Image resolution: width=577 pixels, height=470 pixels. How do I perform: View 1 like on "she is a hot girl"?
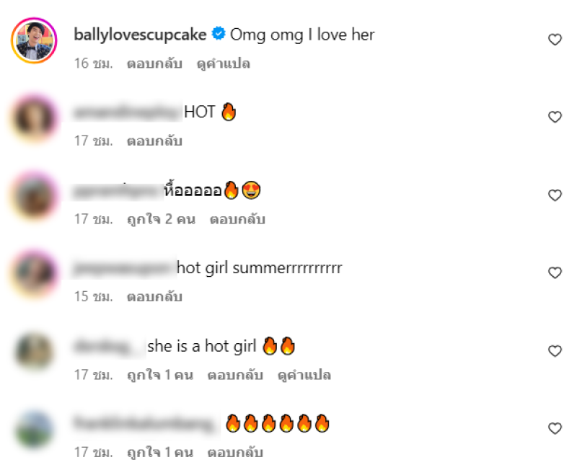159,375
